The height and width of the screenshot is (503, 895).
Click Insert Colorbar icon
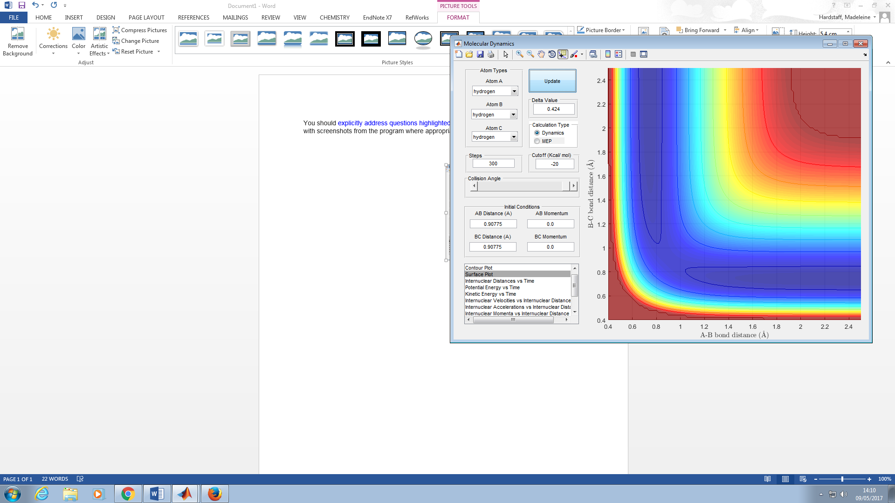tap(608, 54)
